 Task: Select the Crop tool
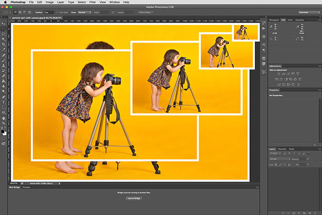(4, 44)
